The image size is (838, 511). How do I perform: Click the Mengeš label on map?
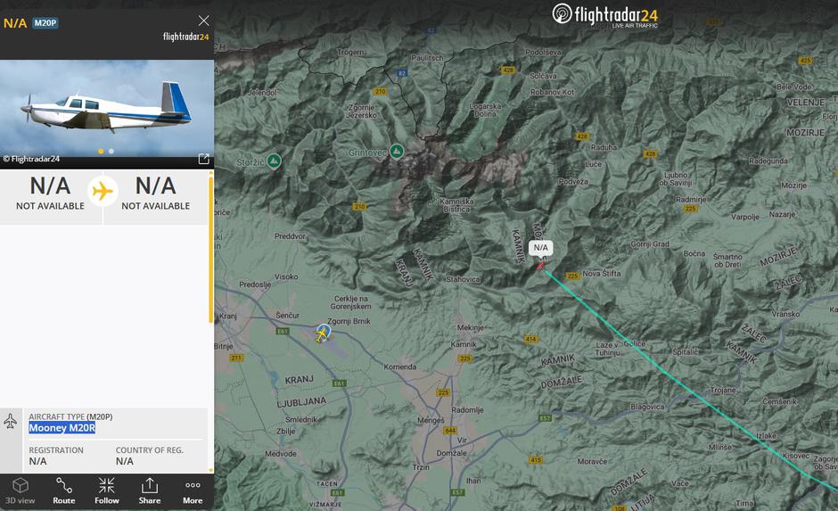431,420
